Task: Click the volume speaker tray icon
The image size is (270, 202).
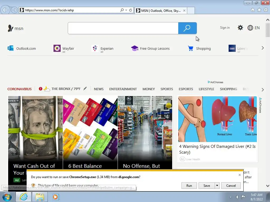Action: pyautogui.click(x=237, y=197)
